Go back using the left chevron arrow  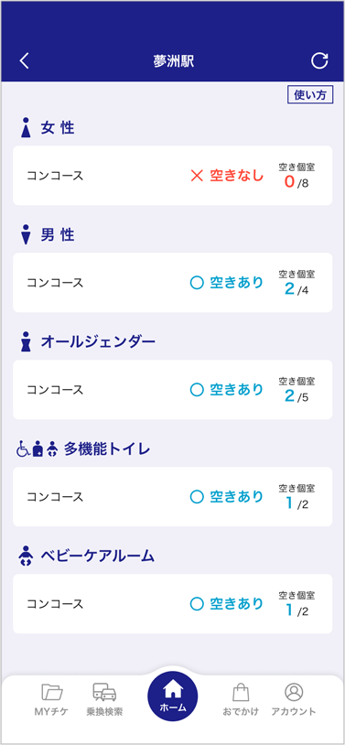click(x=24, y=61)
